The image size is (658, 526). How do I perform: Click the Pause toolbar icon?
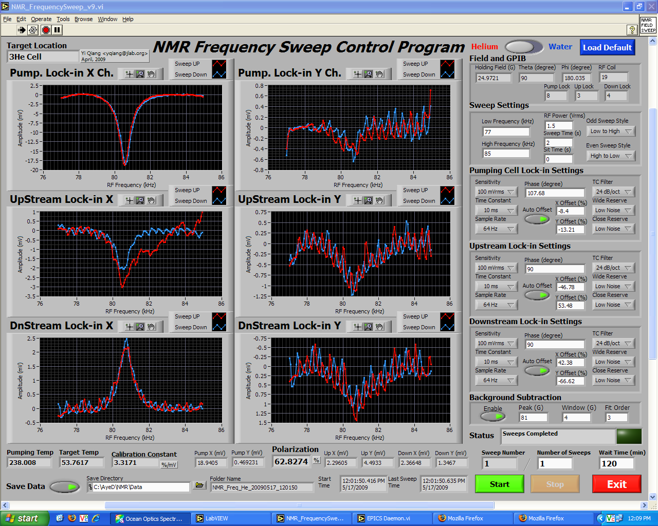[57, 30]
